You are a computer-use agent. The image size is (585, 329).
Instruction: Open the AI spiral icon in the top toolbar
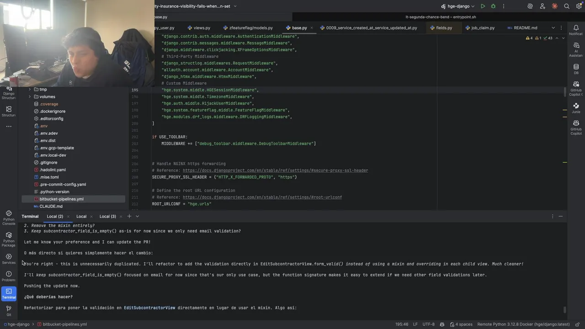pyautogui.click(x=530, y=6)
